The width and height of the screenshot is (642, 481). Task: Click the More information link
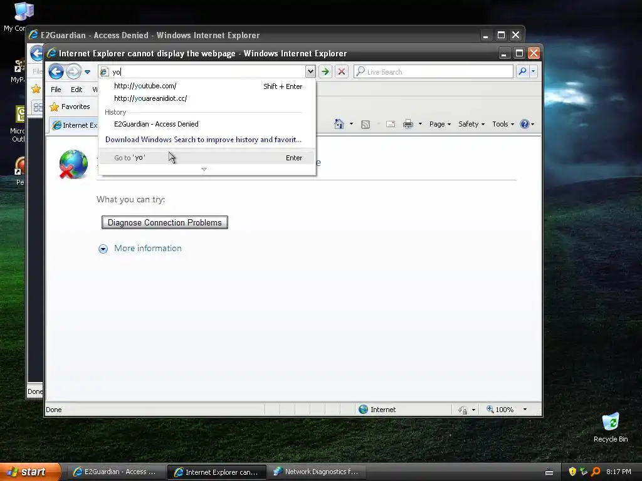pos(148,248)
